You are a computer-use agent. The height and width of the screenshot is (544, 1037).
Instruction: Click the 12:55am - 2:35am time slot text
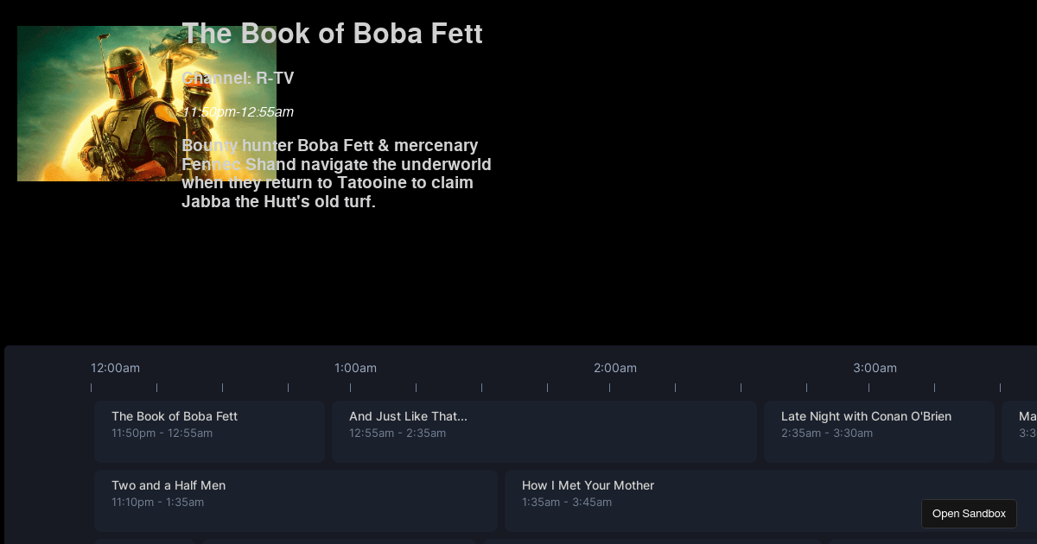pos(398,433)
